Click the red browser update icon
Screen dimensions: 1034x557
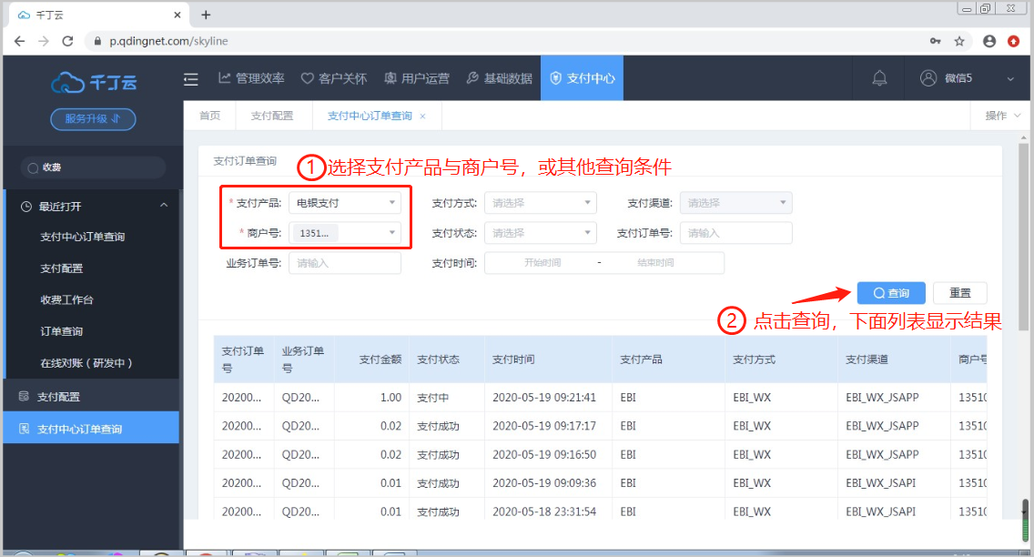click(1014, 41)
